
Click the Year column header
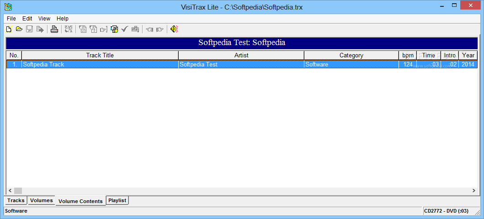[x=468, y=56]
